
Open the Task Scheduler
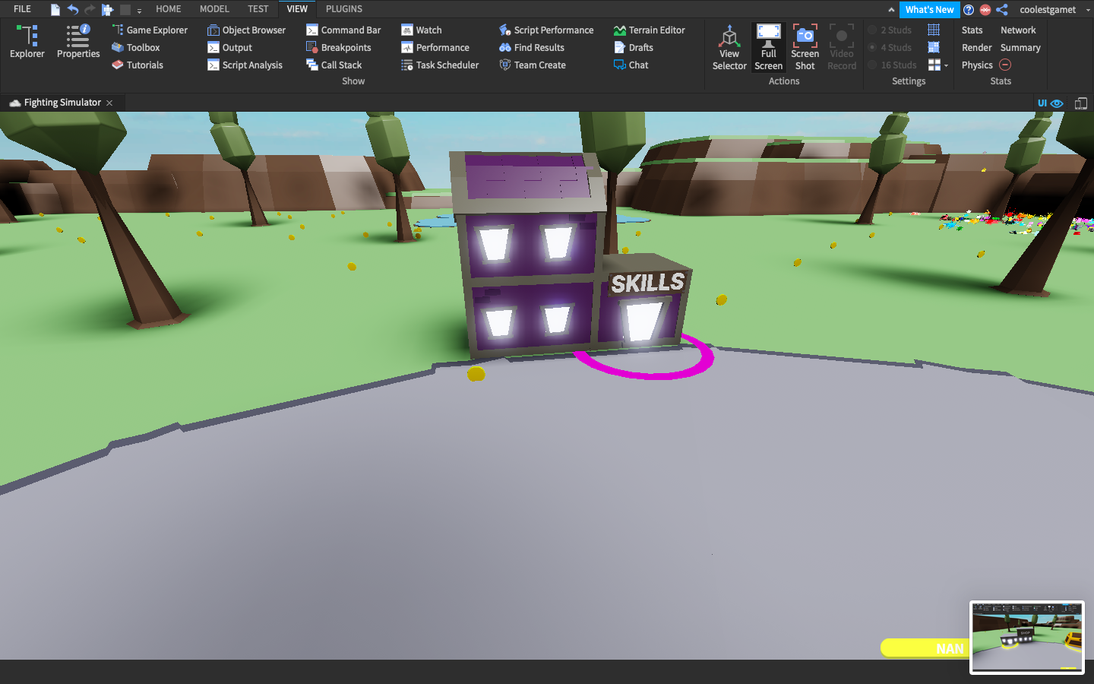pyautogui.click(x=440, y=65)
